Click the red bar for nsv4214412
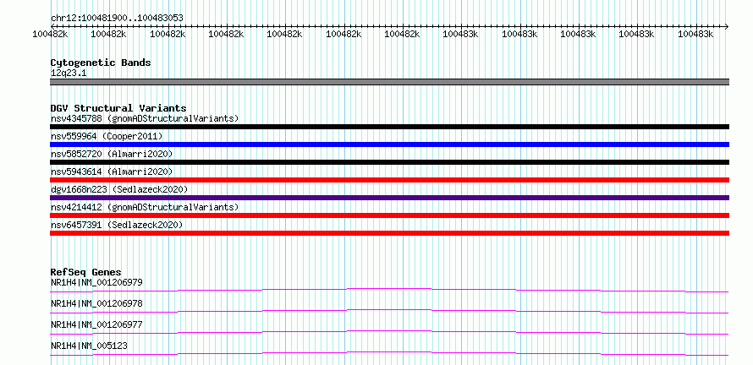This screenshot has height=365, width=753. tap(389, 215)
